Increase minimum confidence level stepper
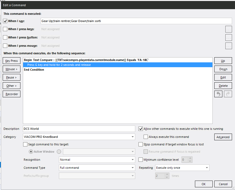 point(190,158)
